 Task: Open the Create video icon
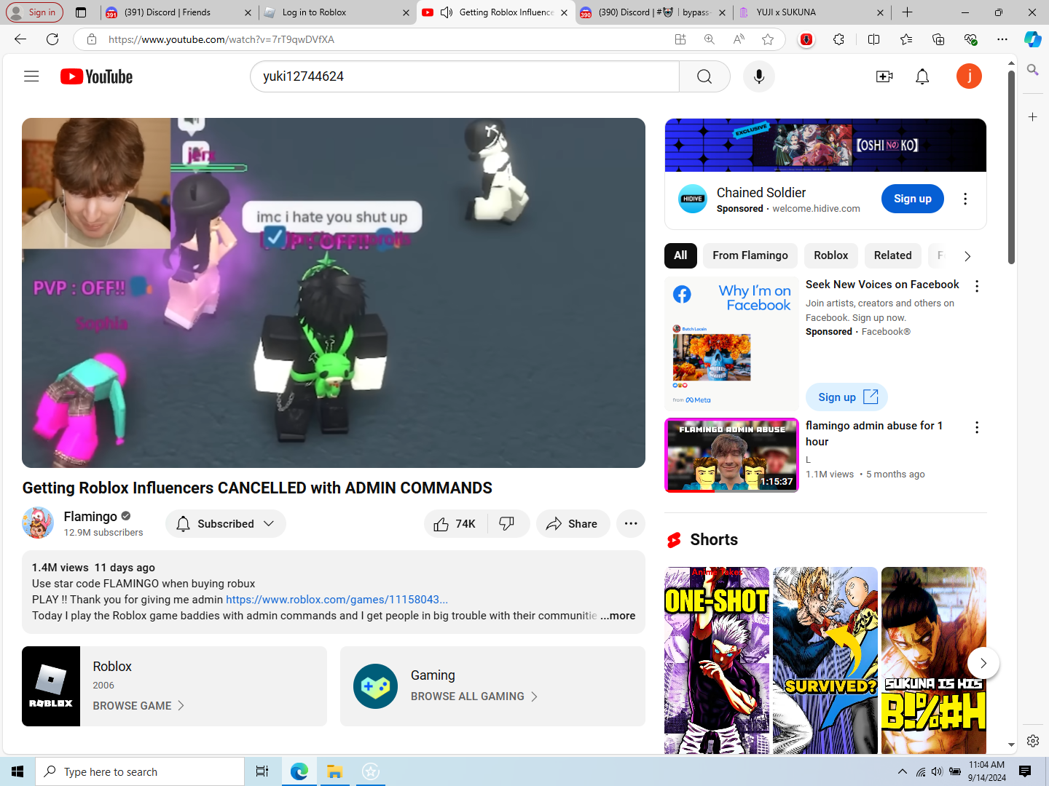884,76
